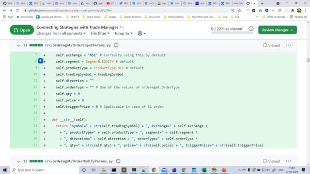Open Task View on taskbar

click(x=93, y=170)
